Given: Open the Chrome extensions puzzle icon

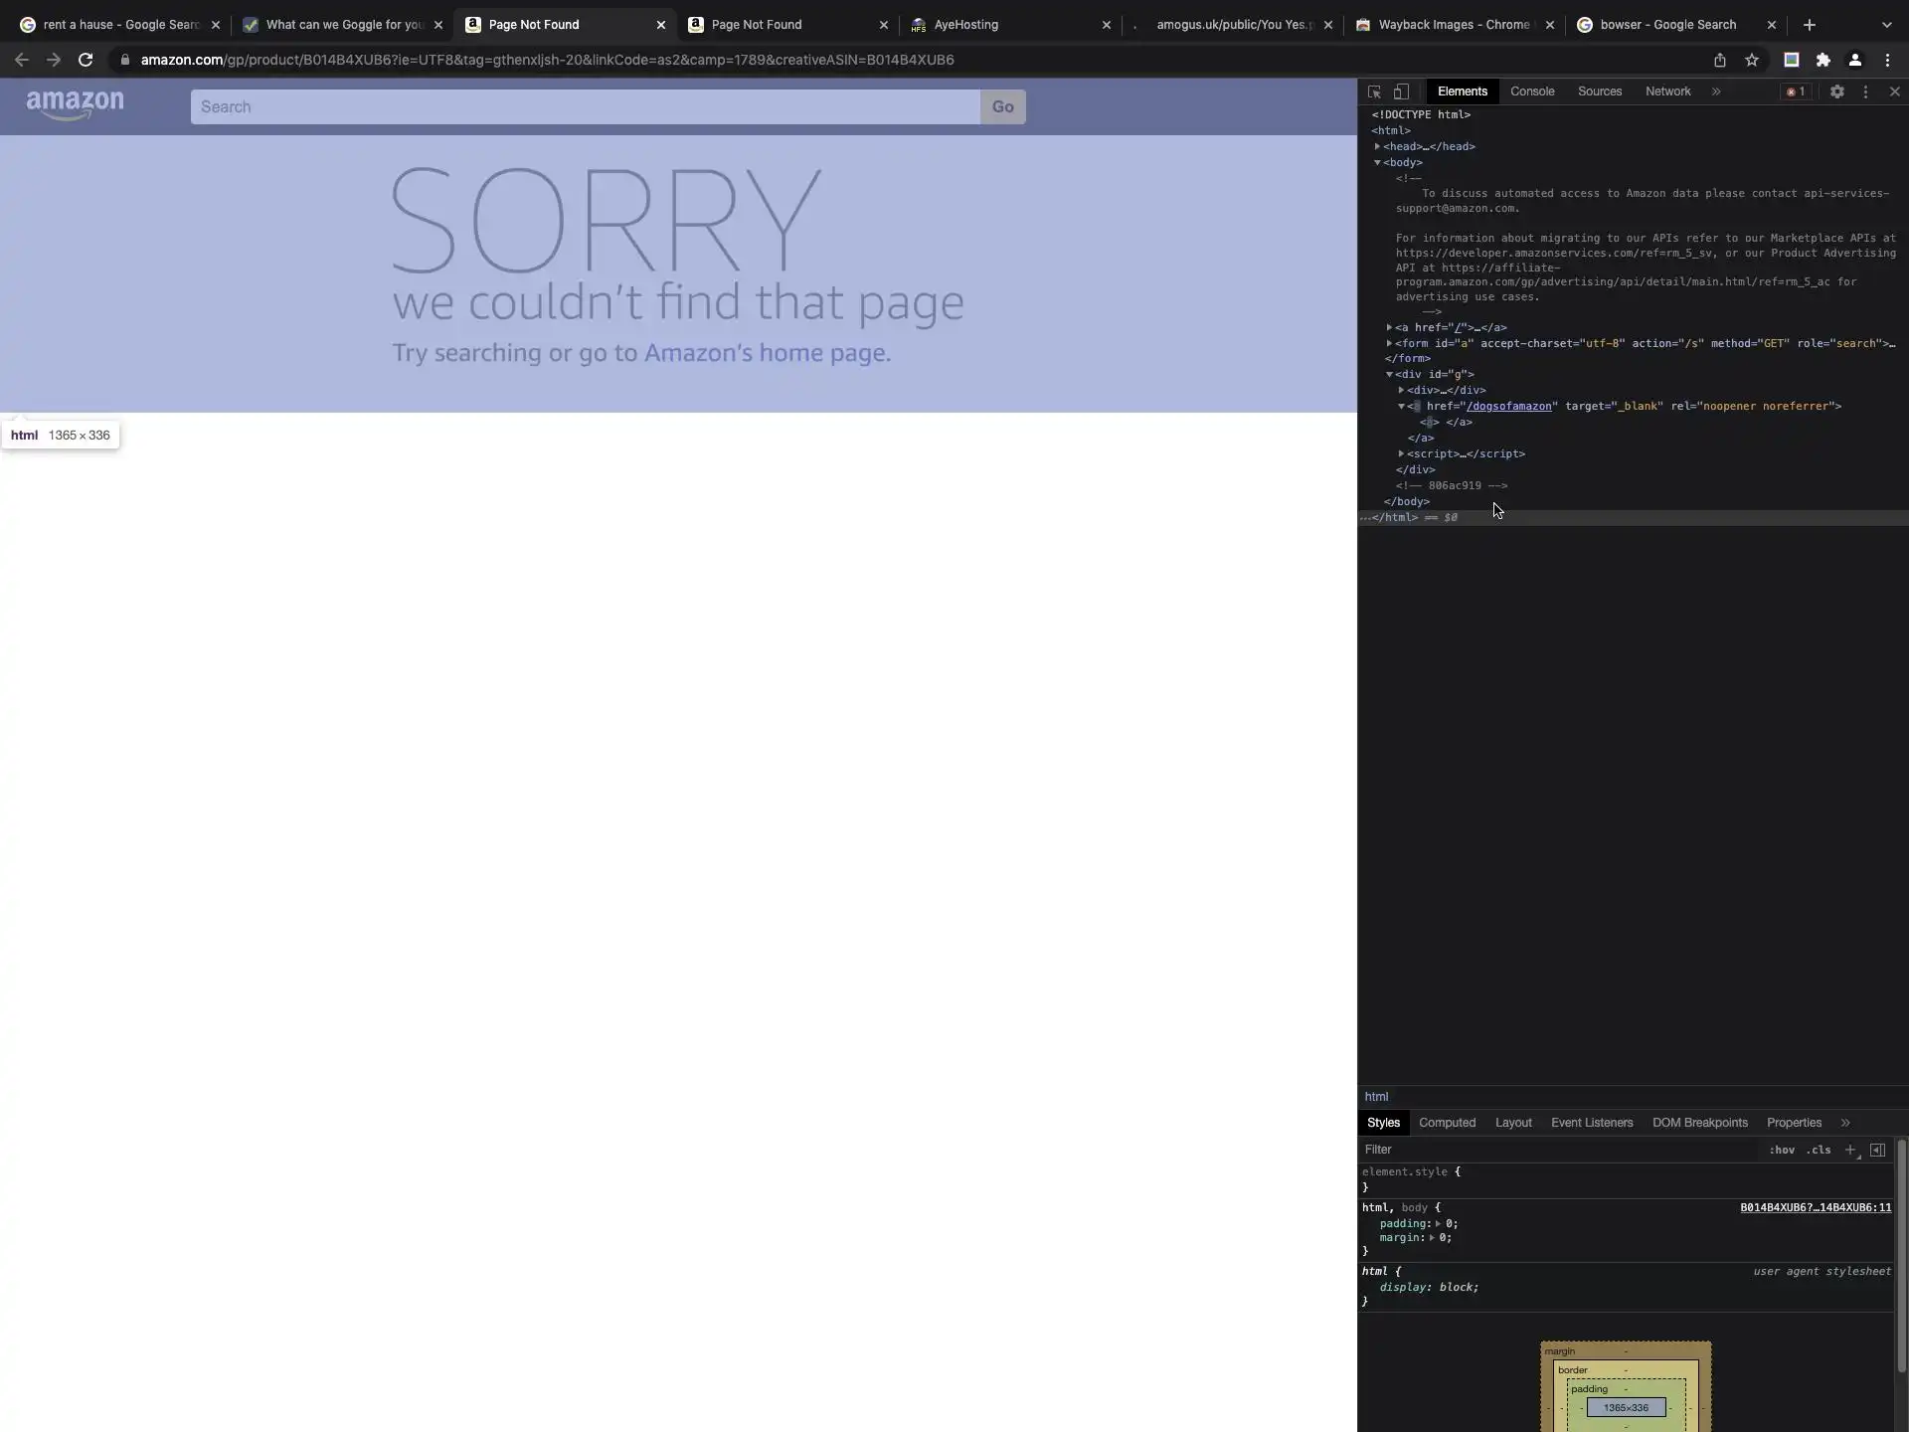Looking at the screenshot, I should click(x=1822, y=60).
